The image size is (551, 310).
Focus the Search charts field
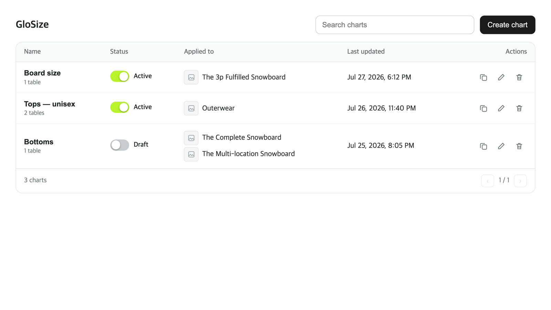tap(395, 25)
